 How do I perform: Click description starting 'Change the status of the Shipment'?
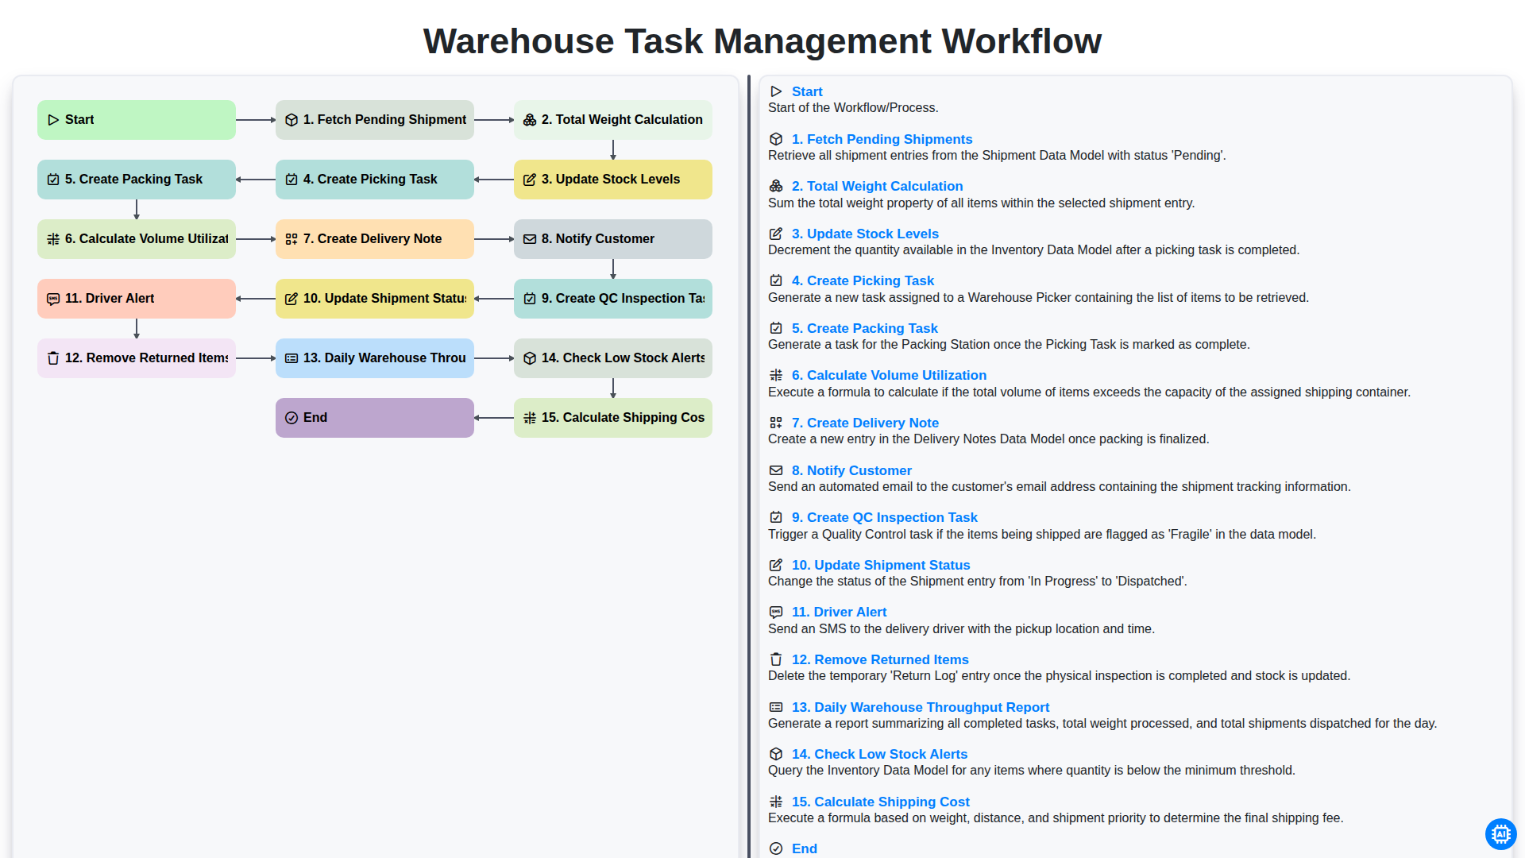click(978, 582)
